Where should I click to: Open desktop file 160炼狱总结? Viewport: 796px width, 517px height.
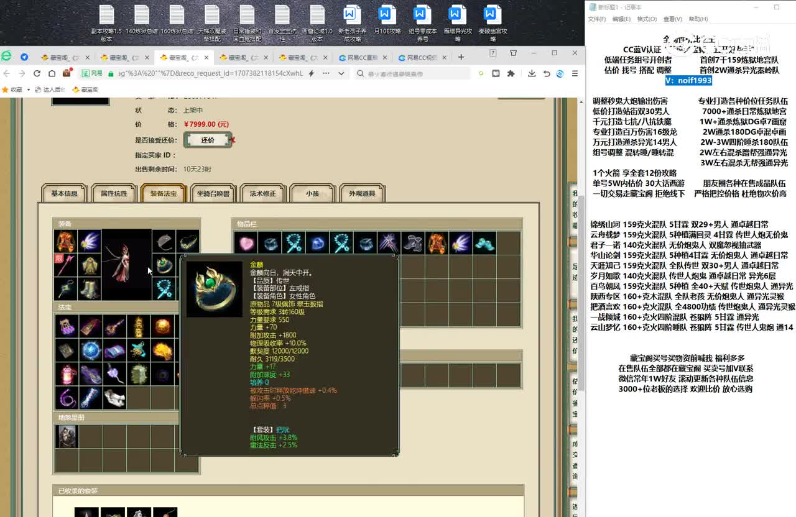pyautogui.click(x=177, y=20)
